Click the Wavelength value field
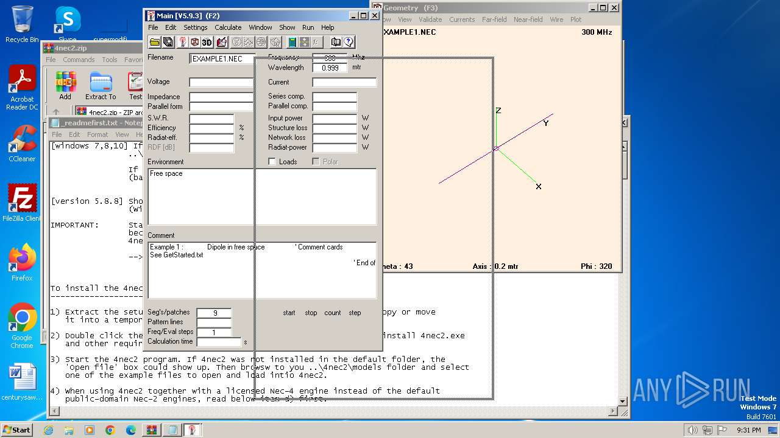The height and width of the screenshot is (438, 780). pos(330,68)
